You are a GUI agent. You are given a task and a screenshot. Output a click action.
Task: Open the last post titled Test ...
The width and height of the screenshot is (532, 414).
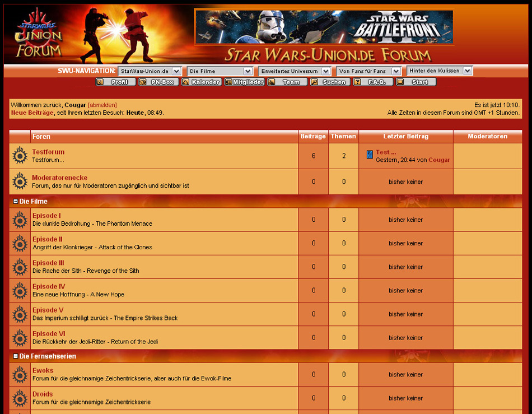pos(386,152)
